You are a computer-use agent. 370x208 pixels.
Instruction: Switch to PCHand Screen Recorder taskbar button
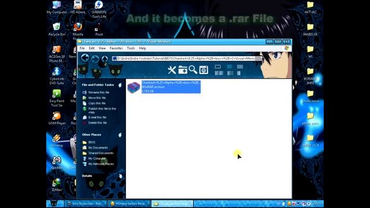tap(129, 203)
